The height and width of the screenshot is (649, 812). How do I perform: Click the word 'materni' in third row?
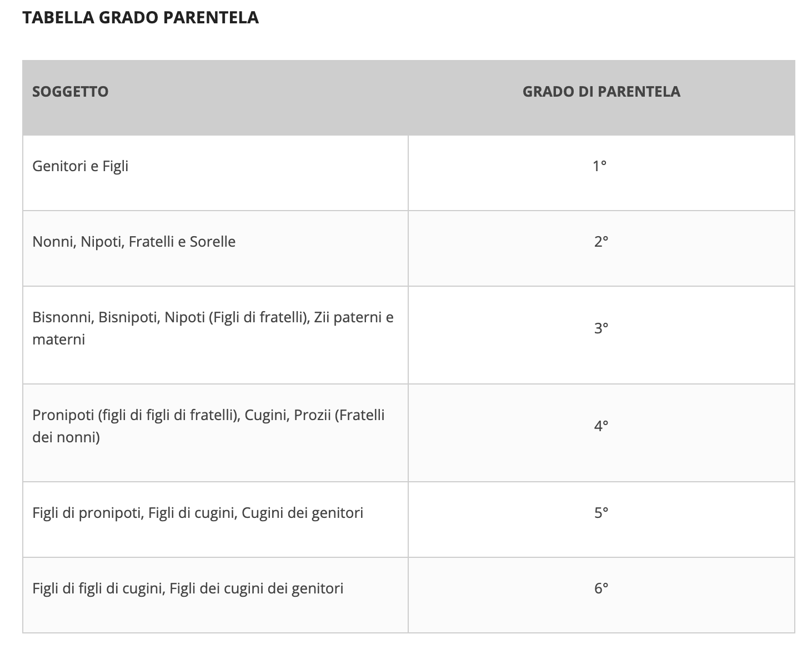59,340
